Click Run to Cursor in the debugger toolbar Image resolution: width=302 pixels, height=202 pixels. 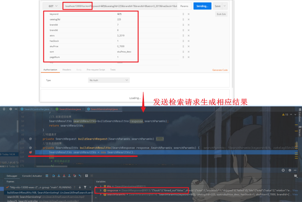(x=80, y=176)
